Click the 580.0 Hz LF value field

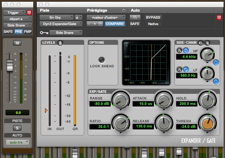(187, 75)
